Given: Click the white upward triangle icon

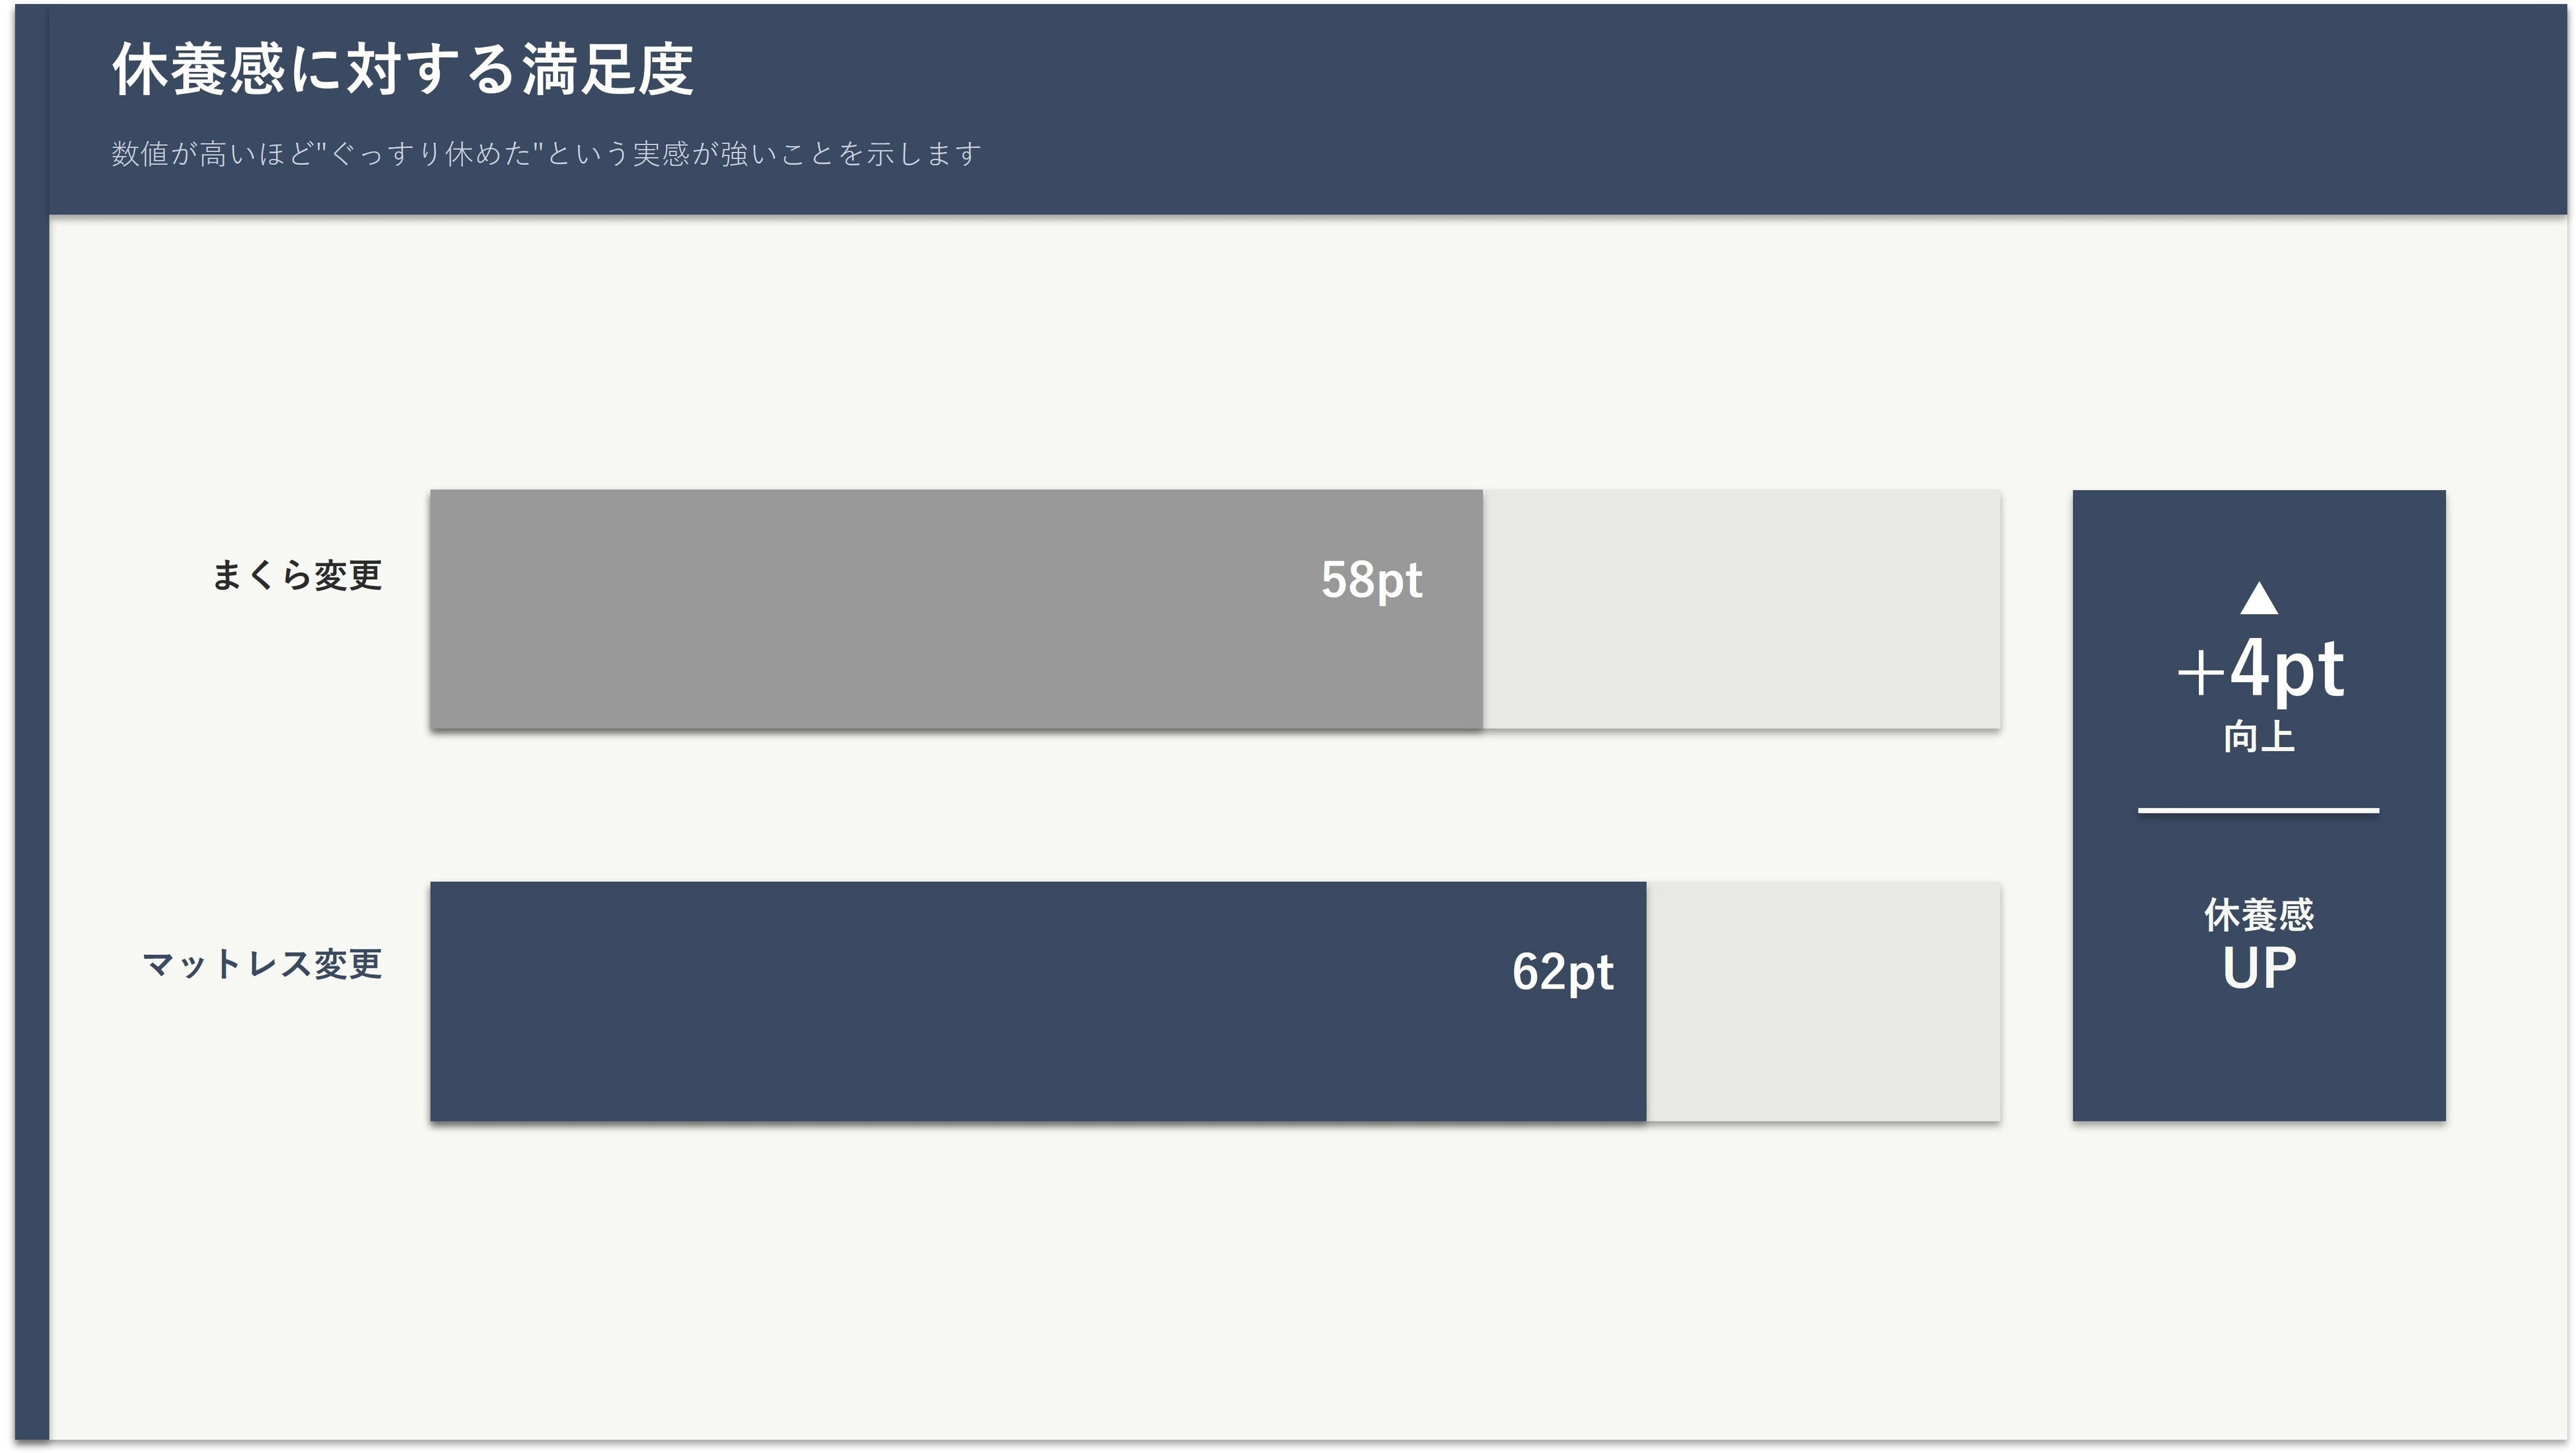Looking at the screenshot, I should pos(2258,600).
